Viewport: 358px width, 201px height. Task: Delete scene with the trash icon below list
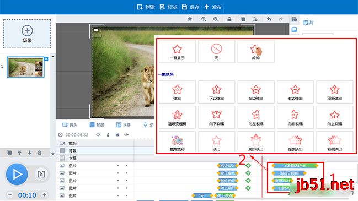(40, 153)
